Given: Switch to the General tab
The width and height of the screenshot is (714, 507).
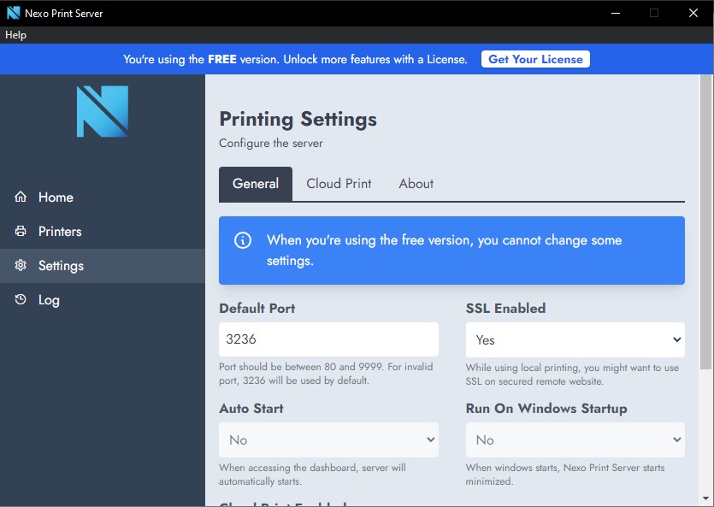Looking at the screenshot, I should click(256, 184).
